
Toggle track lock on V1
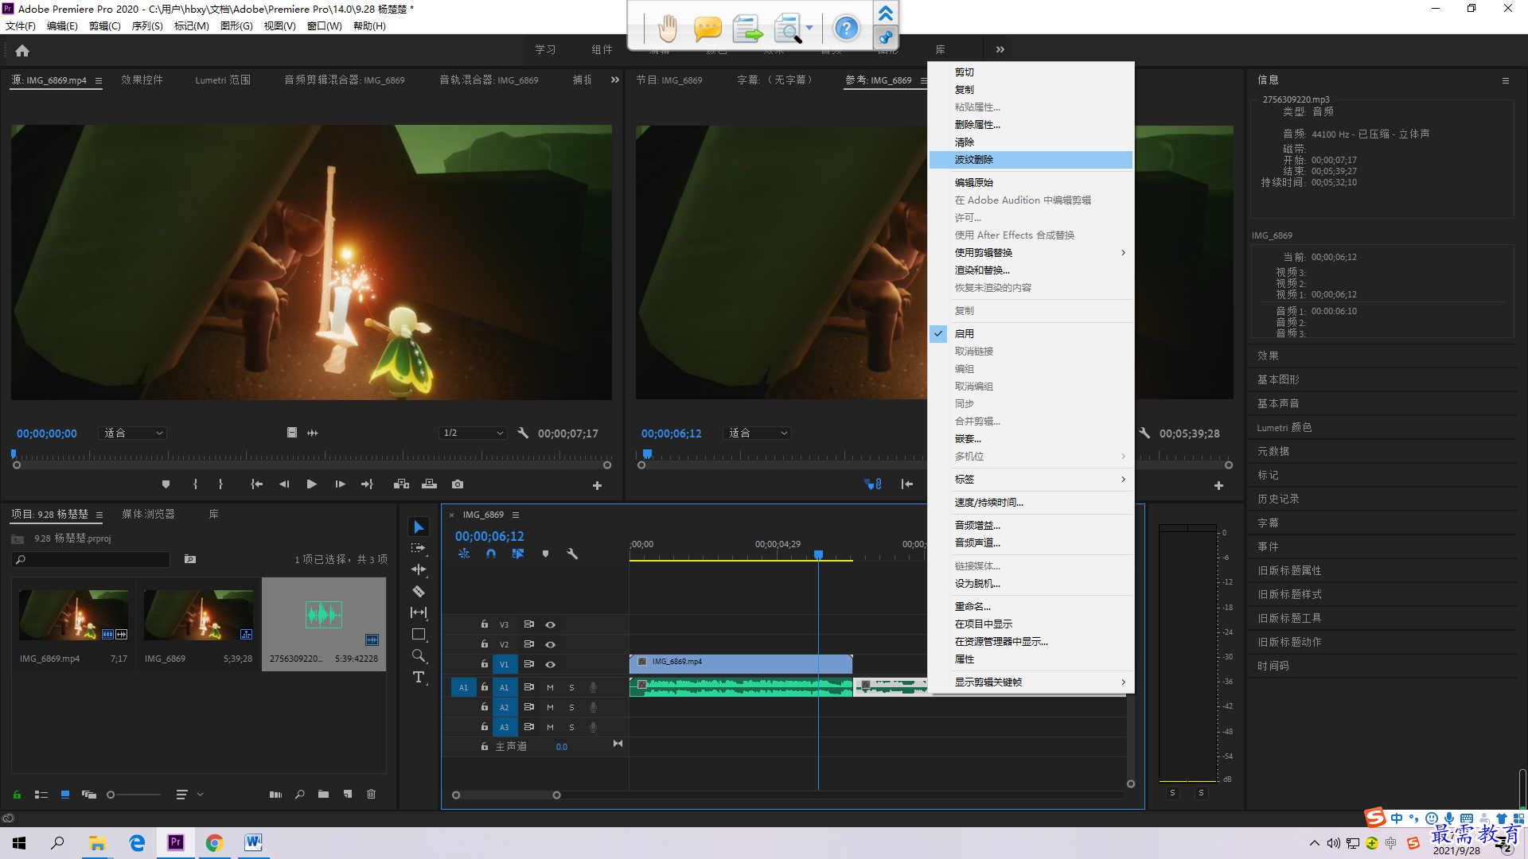[x=484, y=663]
